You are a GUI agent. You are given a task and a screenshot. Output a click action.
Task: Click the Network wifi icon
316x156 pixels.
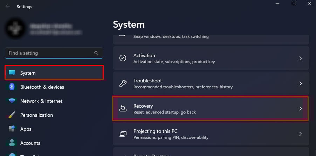click(x=12, y=101)
